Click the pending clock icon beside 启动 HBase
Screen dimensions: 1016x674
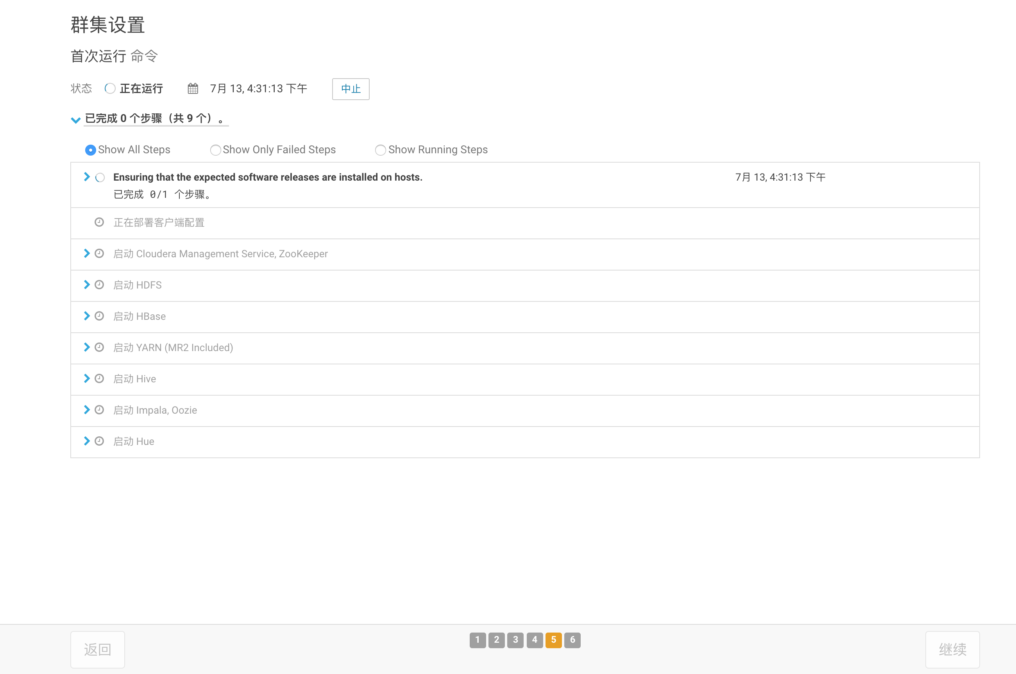click(99, 316)
